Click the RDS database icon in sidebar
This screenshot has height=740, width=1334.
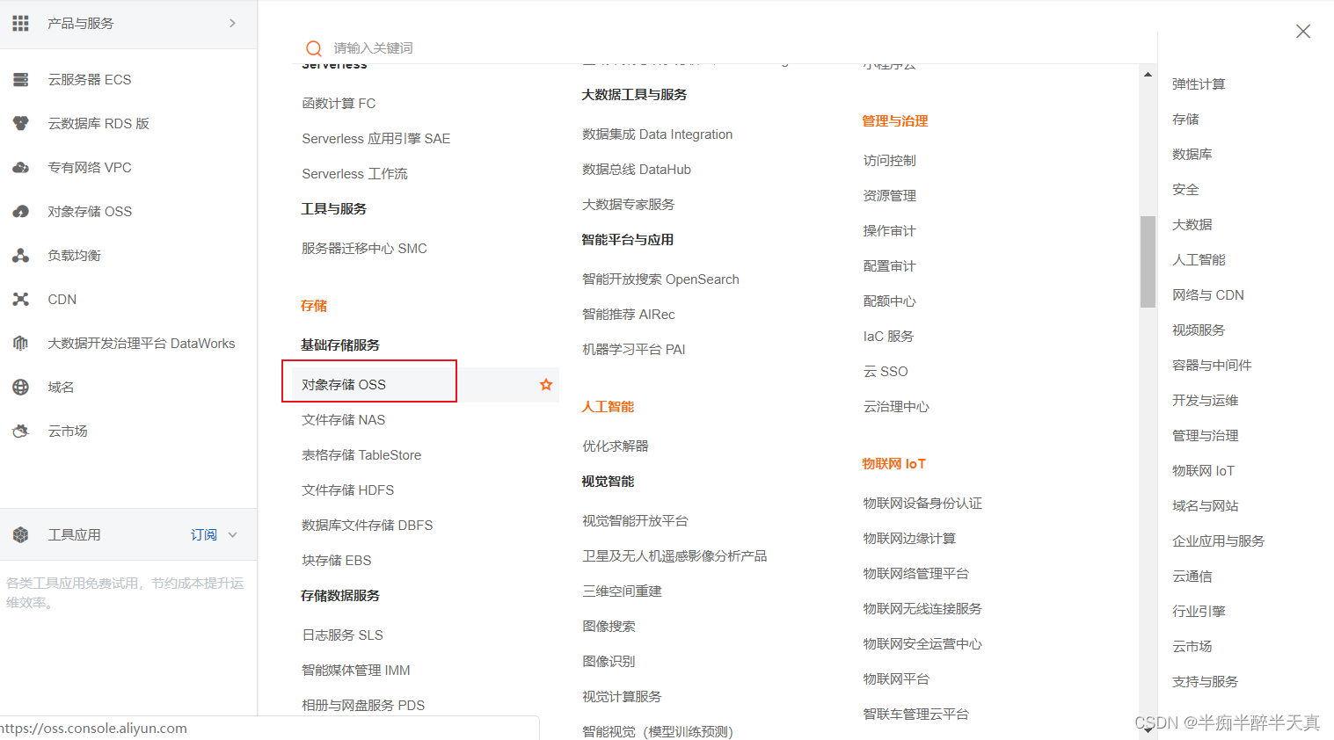tap(20, 123)
